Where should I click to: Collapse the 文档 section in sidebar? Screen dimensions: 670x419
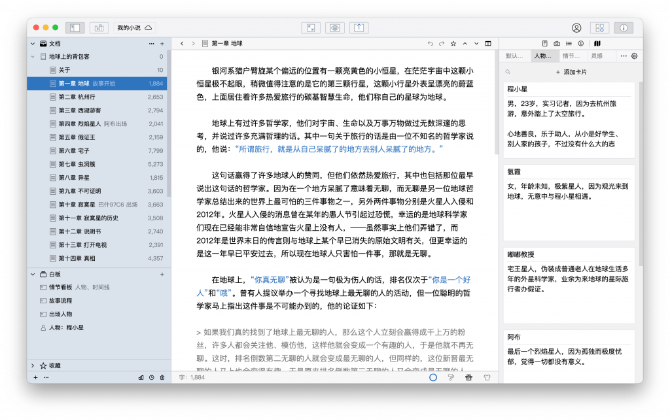pos(31,44)
